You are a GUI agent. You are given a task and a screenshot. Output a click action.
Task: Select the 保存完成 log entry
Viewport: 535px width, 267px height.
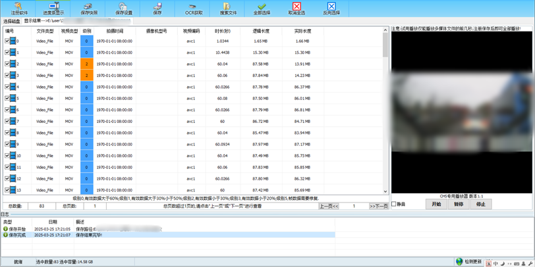167,235
